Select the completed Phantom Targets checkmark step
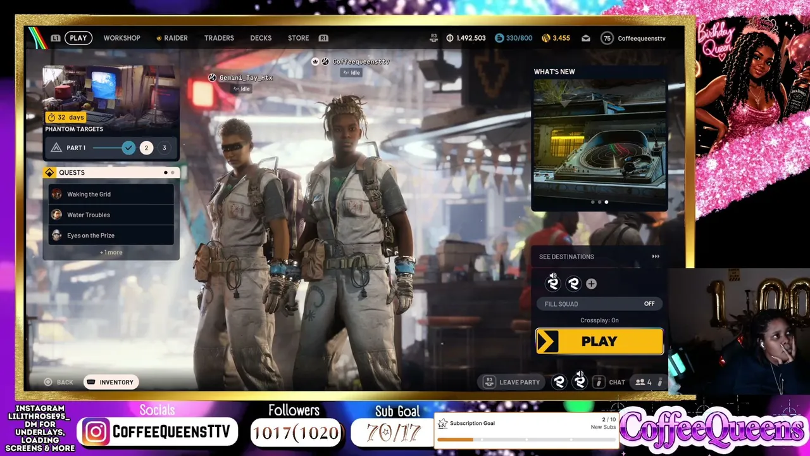 128,148
